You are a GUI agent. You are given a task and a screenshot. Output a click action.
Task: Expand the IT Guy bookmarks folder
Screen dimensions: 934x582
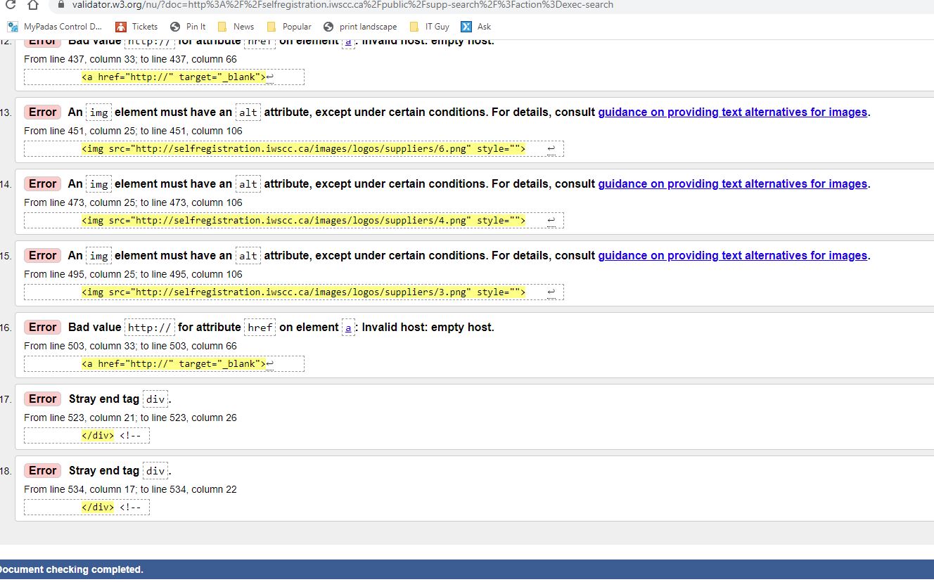[x=435, y=27]
